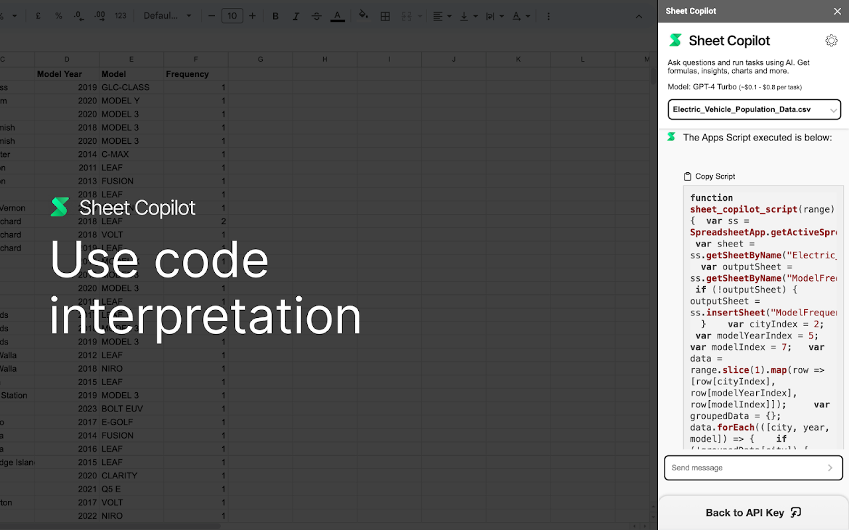Open the vertical align dropdown
The image size is (849, 530).
click(468, 16)
